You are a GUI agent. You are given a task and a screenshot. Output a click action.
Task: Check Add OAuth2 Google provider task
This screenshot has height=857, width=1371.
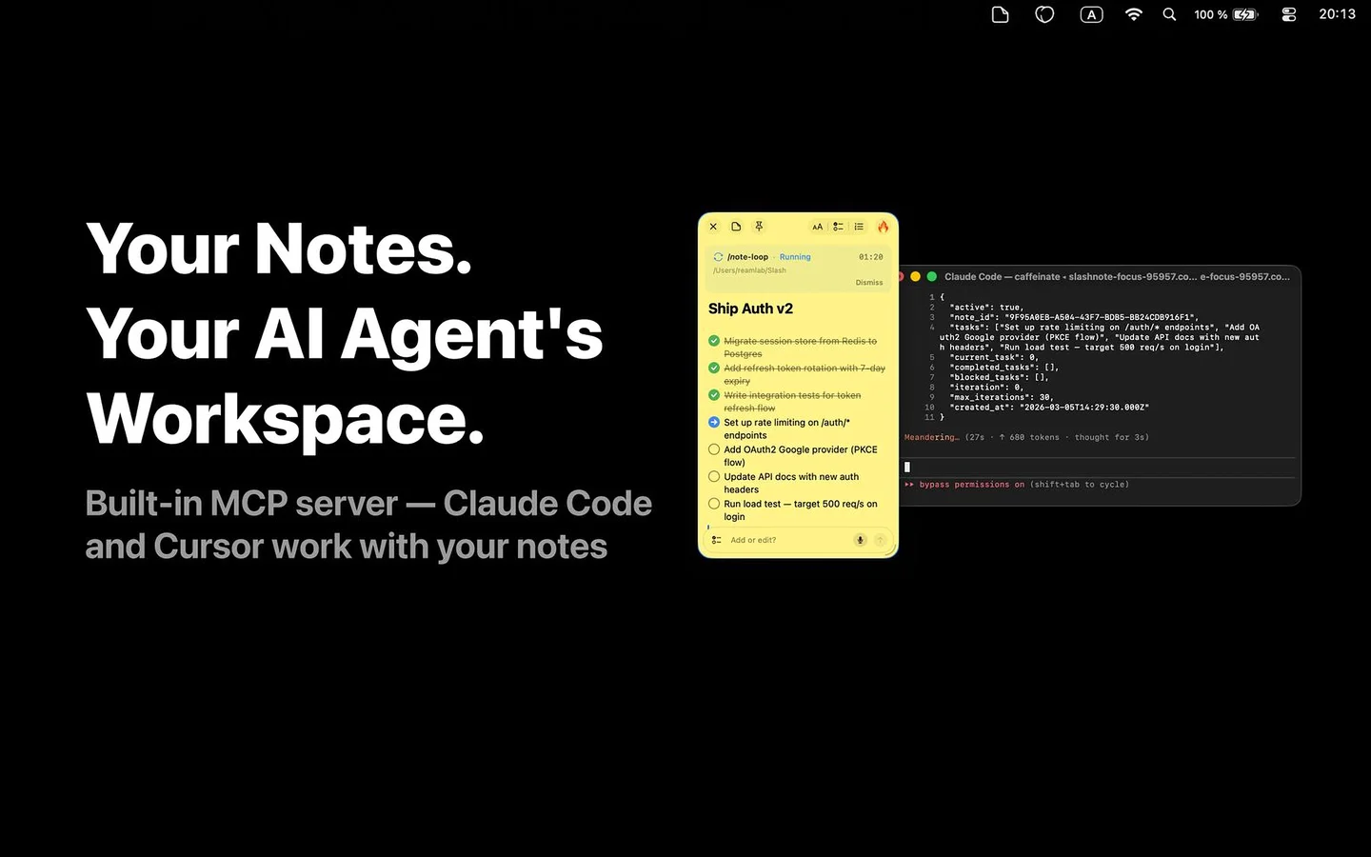pyautogui.click(x=714, y=449)
